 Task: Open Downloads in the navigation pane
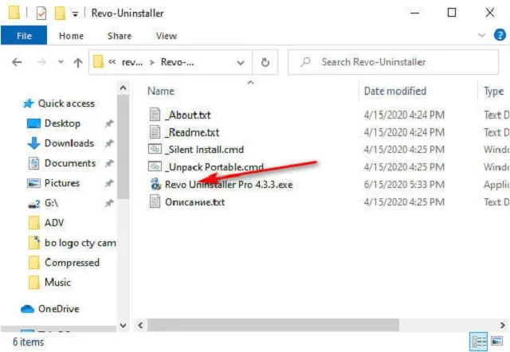click(x=69, y=143)
